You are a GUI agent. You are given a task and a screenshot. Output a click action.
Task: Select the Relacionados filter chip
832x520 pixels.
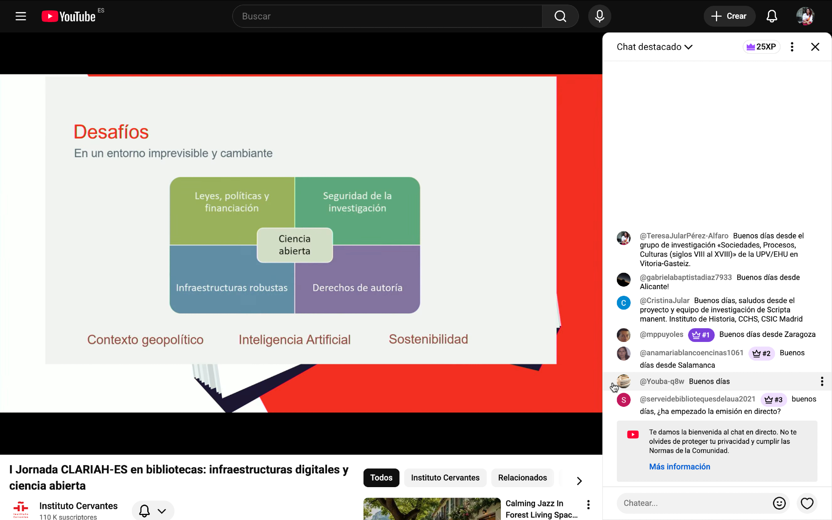[x=522, y=478]
